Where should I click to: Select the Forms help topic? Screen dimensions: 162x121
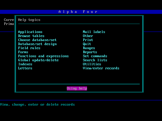[x=23, y=52]
